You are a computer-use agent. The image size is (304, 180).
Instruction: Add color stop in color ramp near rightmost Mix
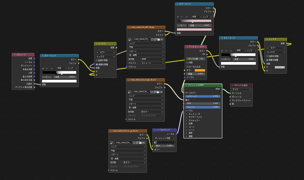pos(222,51)
